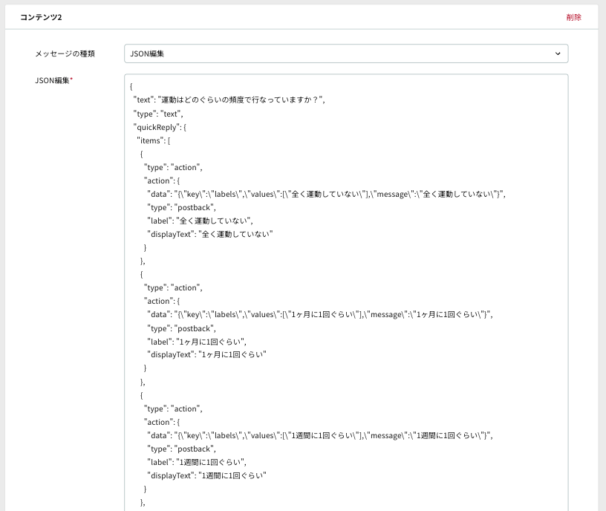This screenshot has height=511, width=606.
Task: Click the data line containing 全く運動していない
Action: pyautogui.click(x=326, y=194)
